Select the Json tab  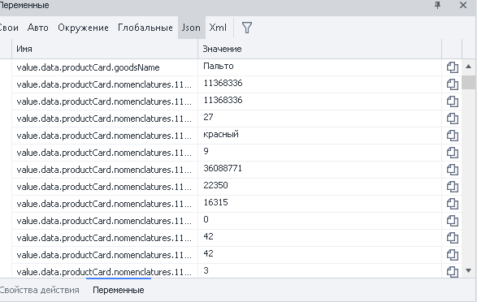tap(191, 28)
